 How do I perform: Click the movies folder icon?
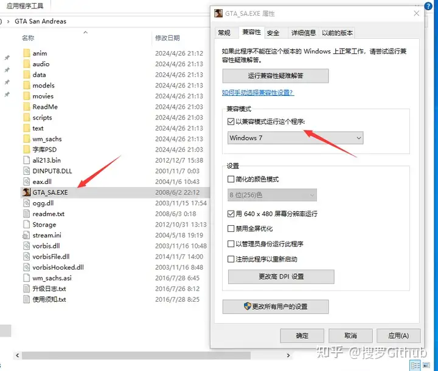pos(27,96)
